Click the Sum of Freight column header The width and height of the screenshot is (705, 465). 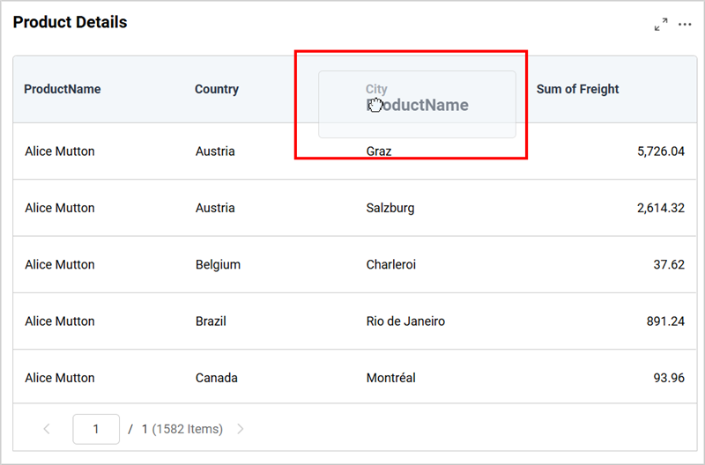tap(577, 89)
